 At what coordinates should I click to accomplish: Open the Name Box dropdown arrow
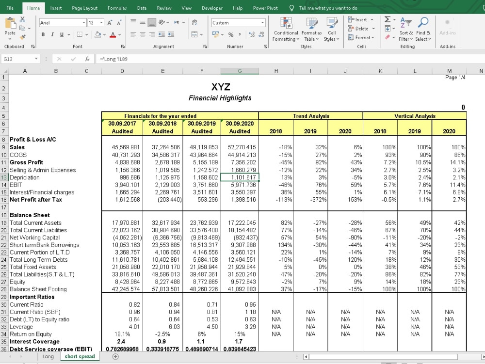[x=36, y=59]
